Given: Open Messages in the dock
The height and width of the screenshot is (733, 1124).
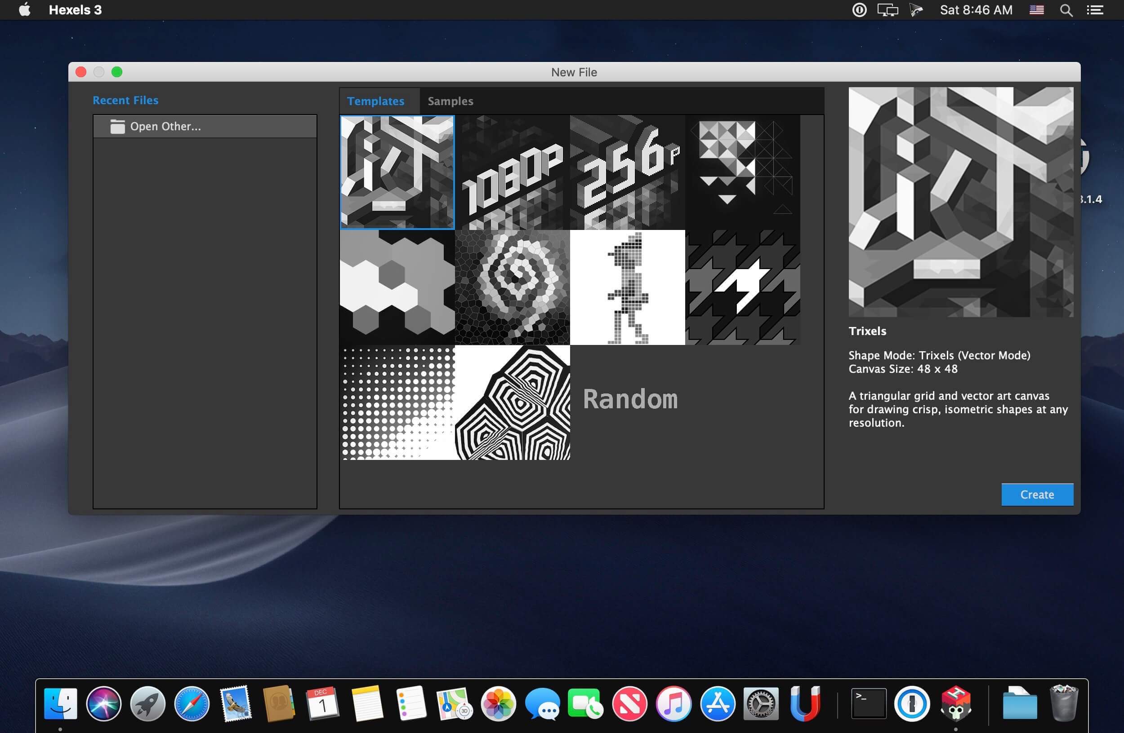Looking at the screenshot, I should (542, 703).
